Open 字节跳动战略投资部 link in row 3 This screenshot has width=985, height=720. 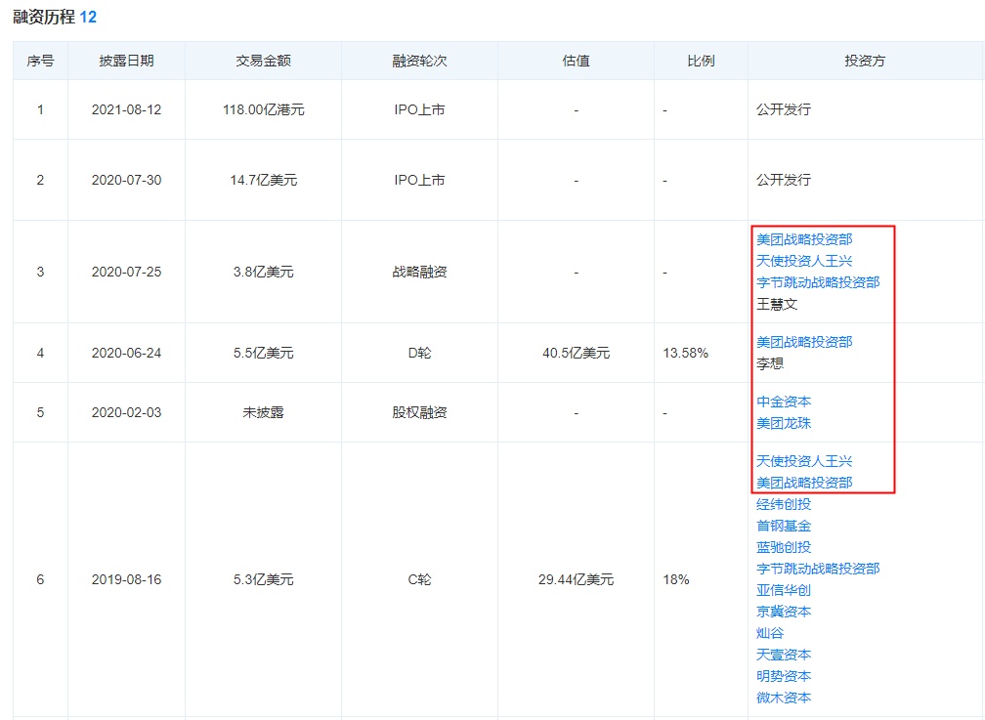point(818,282)
